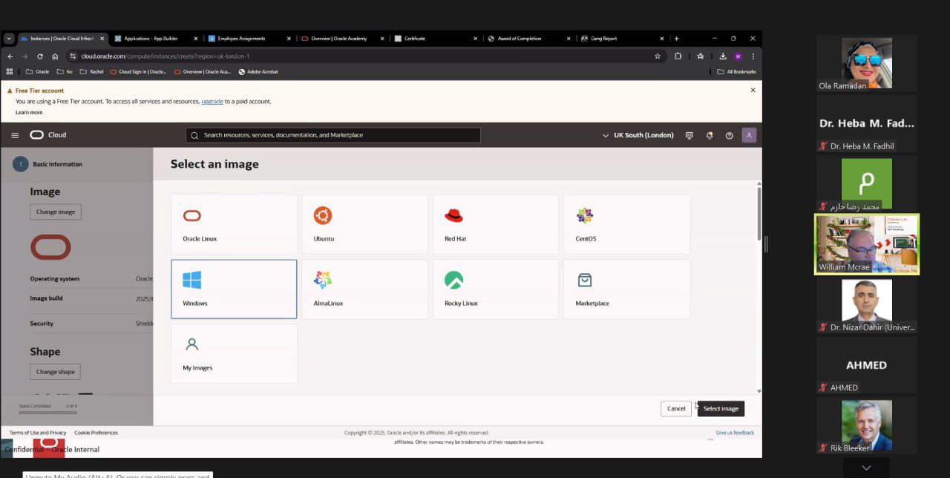Click the notifications bell icon in header
950x478 pixels.
(x=710, y=135)
